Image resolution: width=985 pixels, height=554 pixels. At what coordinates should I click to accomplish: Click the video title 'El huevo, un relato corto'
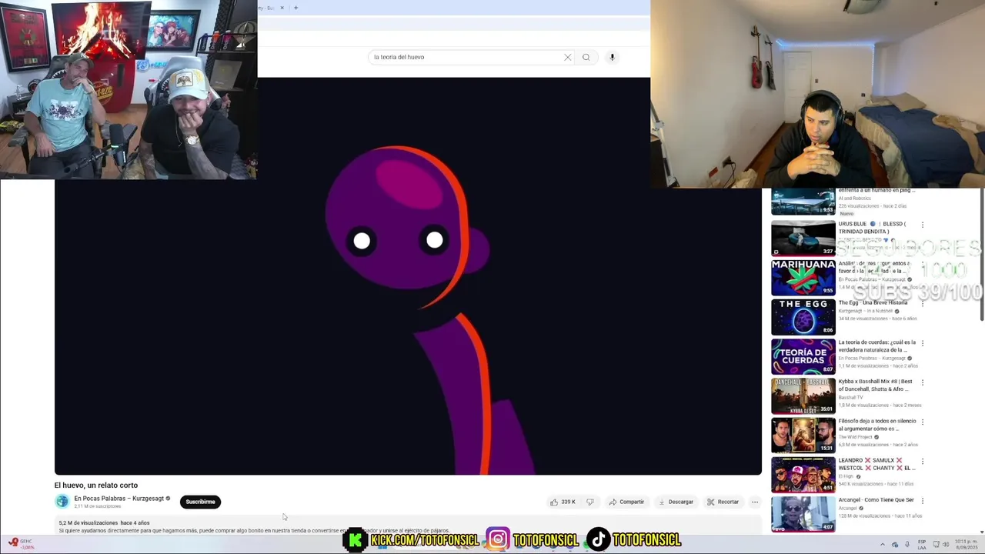click(96, 486)
